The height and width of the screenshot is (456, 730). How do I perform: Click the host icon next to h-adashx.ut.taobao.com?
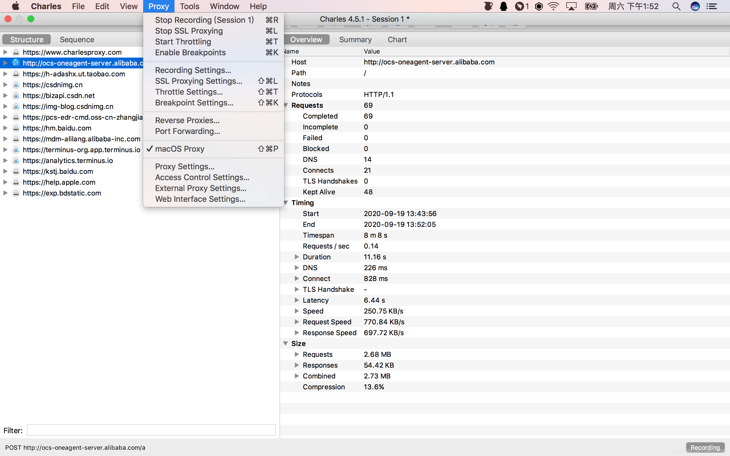click(x=16, y=74)
